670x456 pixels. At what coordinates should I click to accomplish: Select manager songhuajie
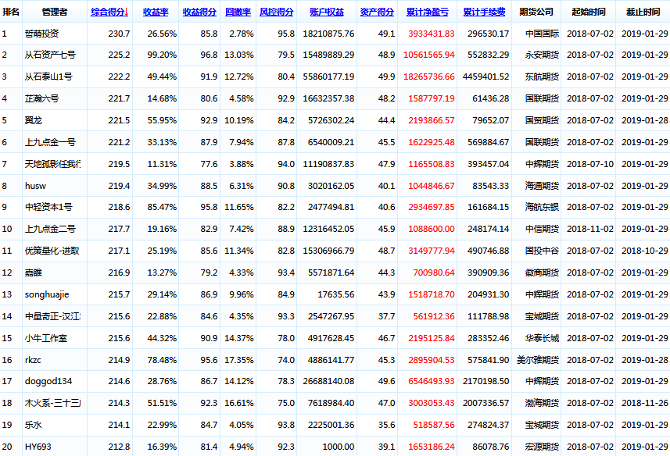click(47, 294)
